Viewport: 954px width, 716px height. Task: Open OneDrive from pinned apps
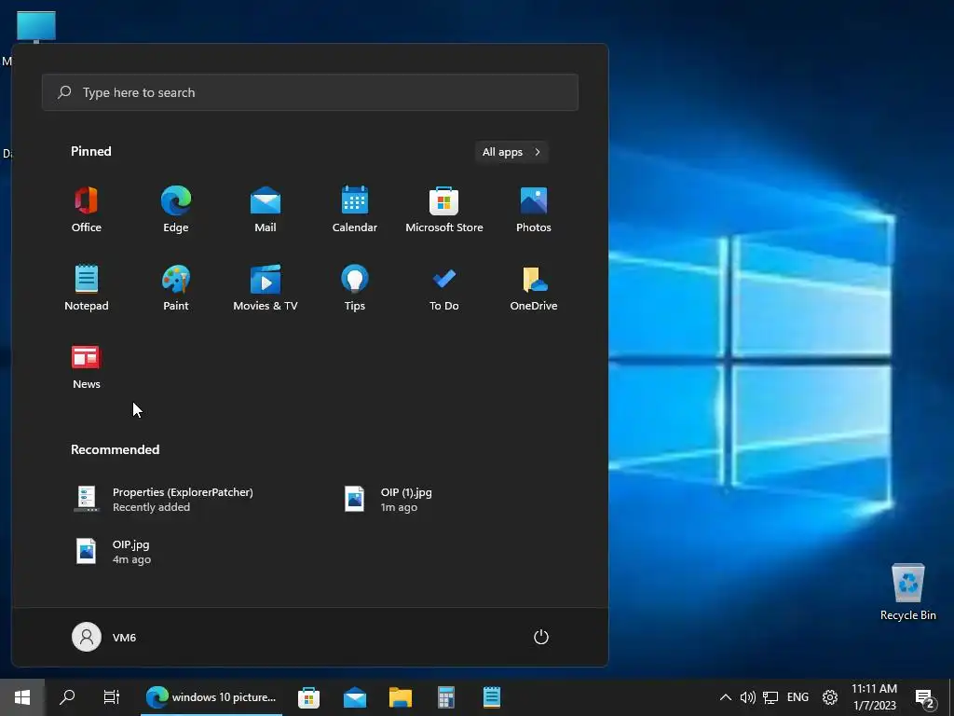pos(534,288)
